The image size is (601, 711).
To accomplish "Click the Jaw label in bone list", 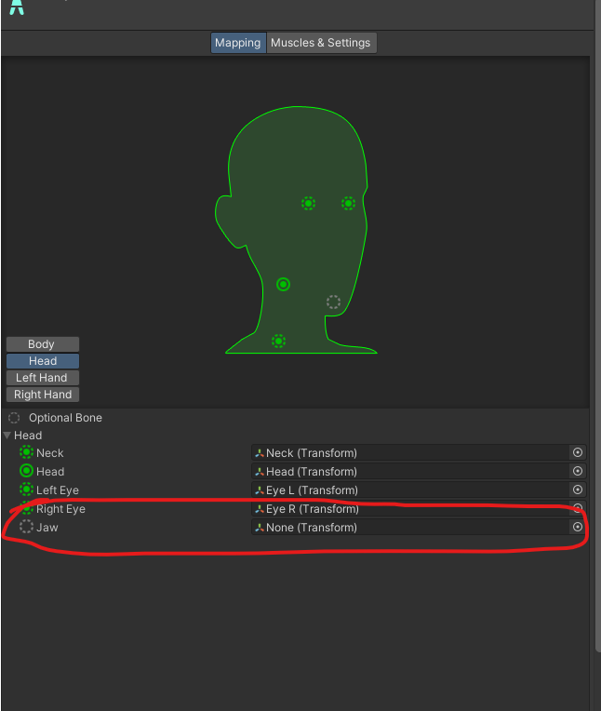I will tap(47, 528).
